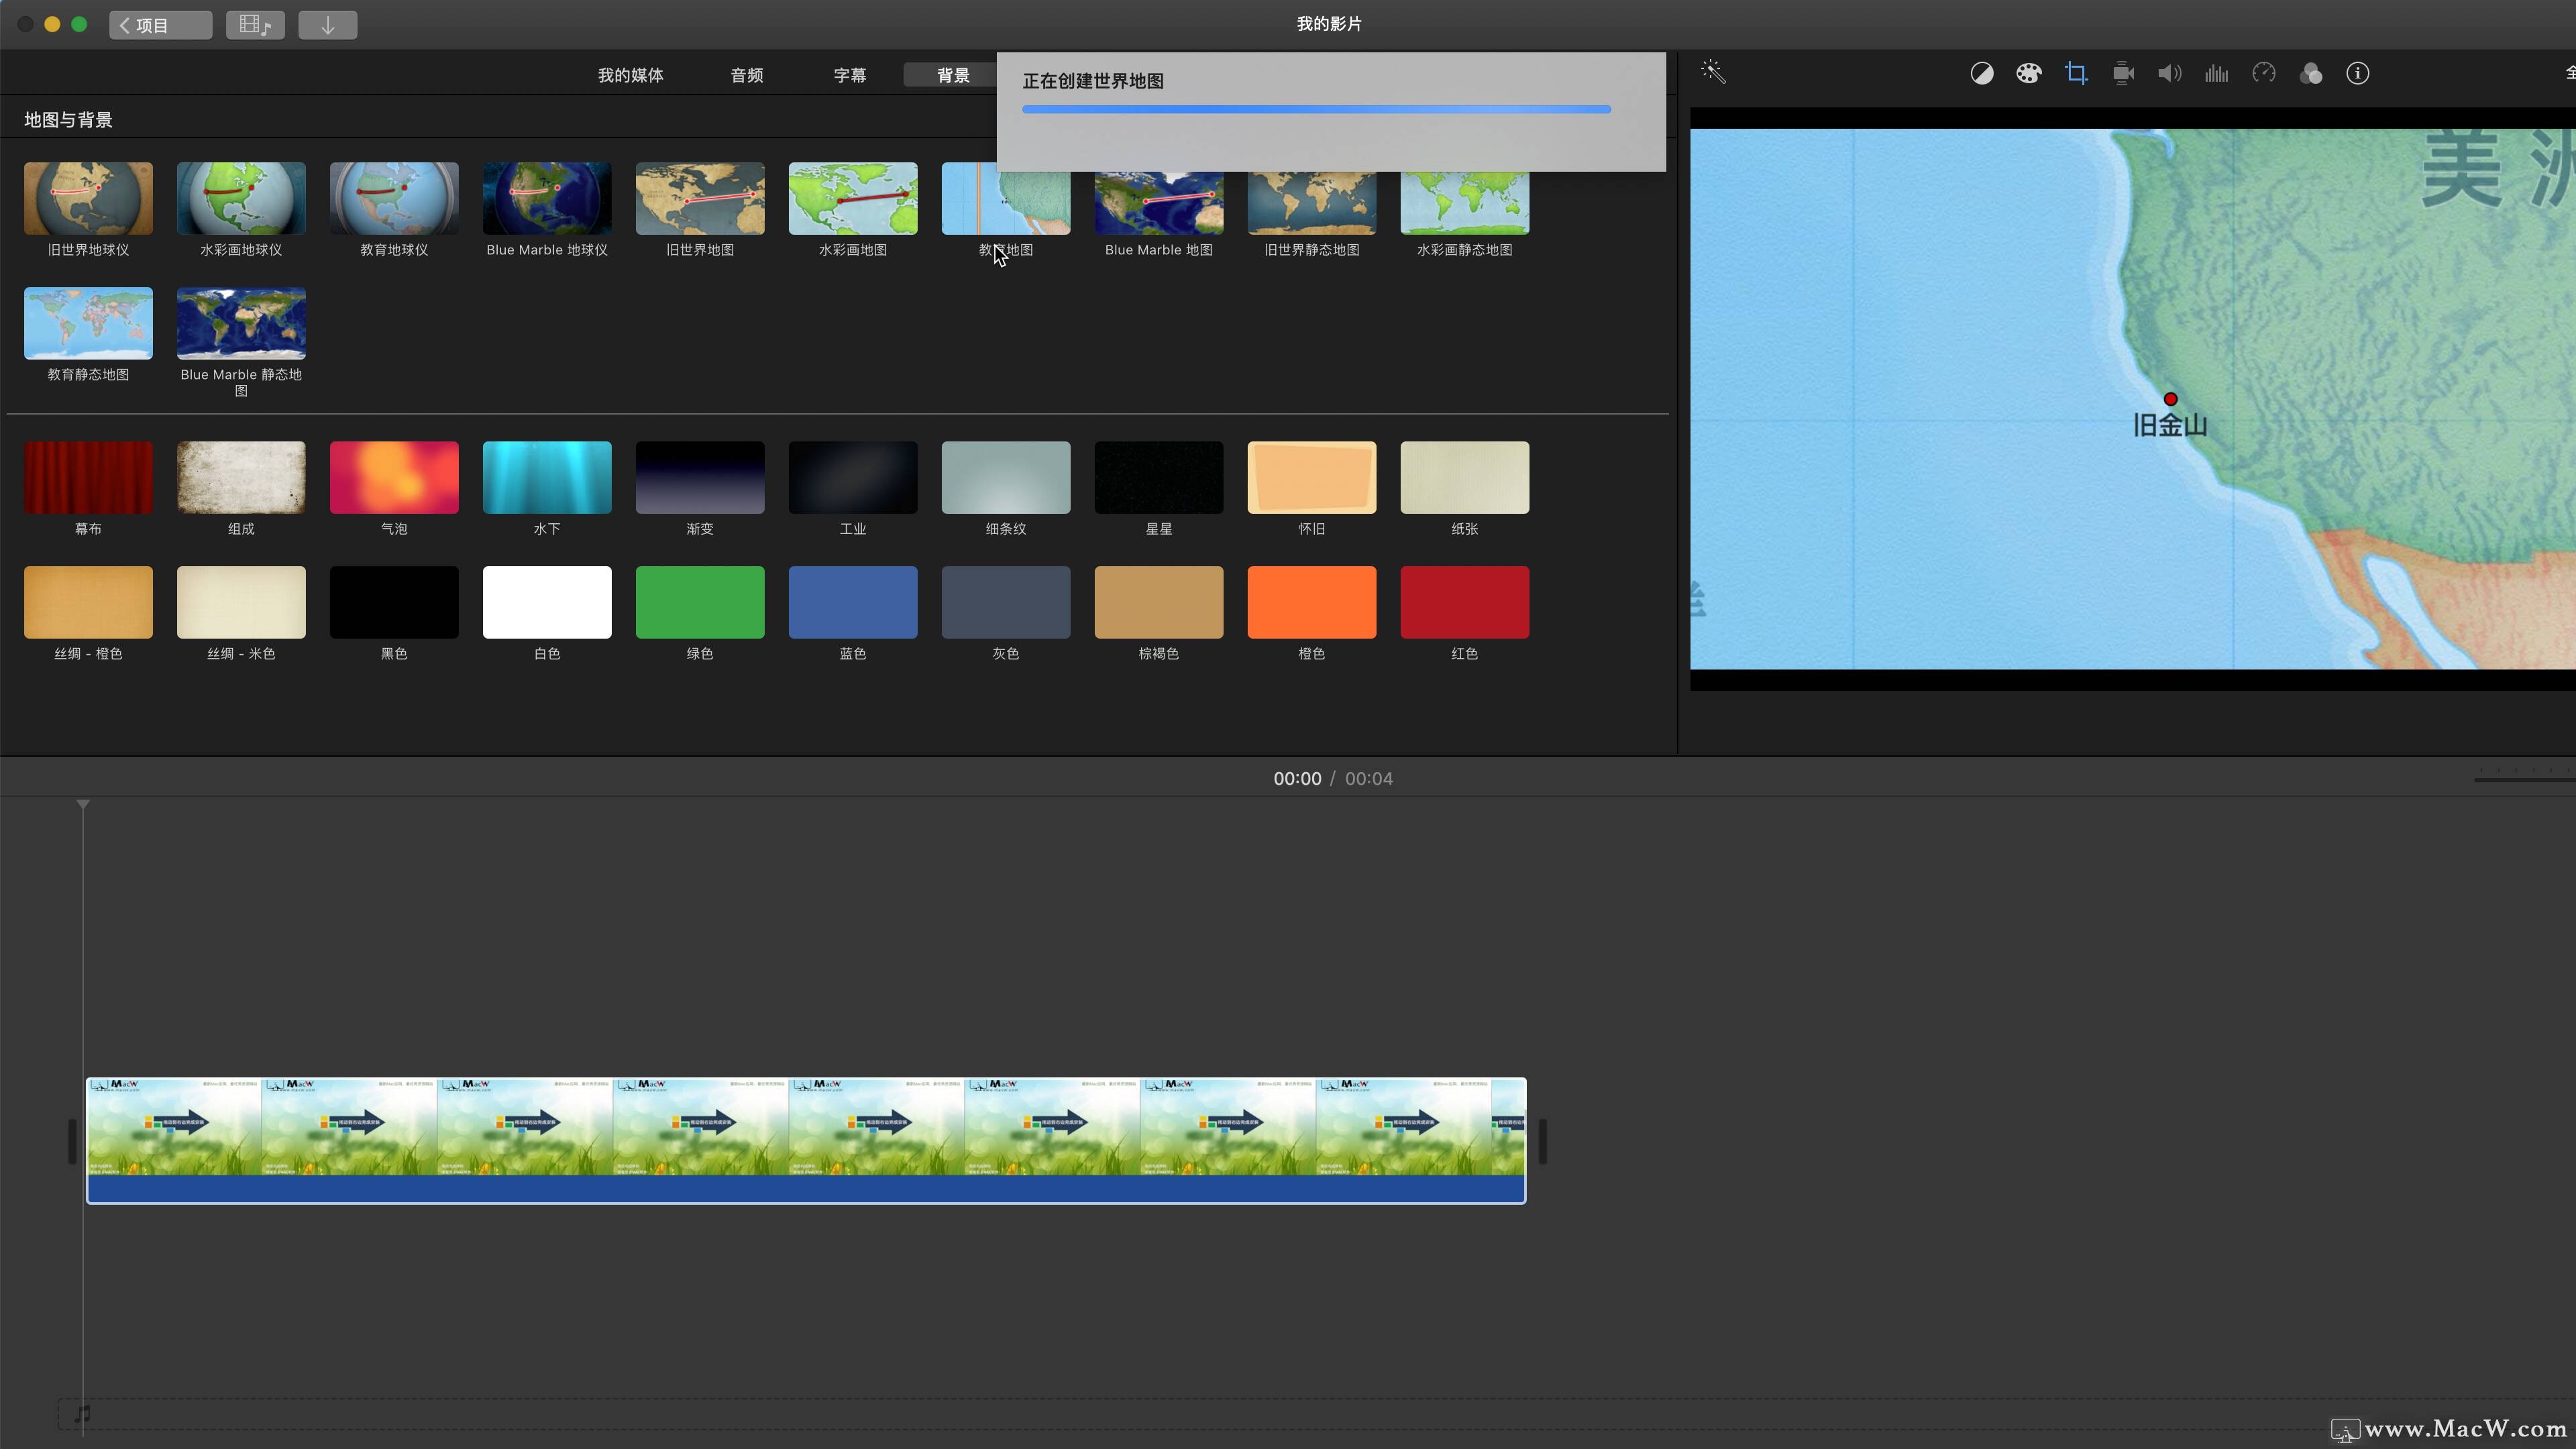Open the color balance tool

(x=1981, y=73)
